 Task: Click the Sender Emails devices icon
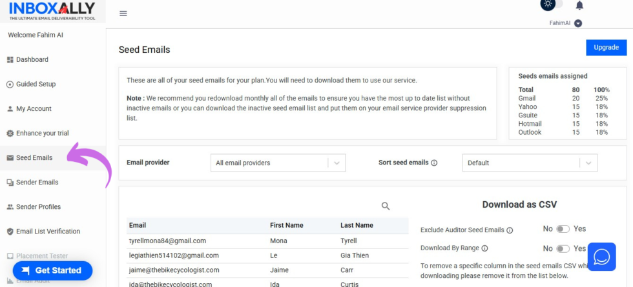coord(10,183)
